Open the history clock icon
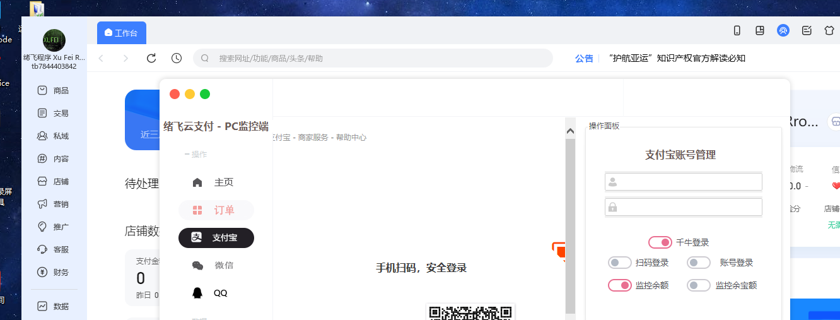The image size is (840, 320). (x=177, y=58)
